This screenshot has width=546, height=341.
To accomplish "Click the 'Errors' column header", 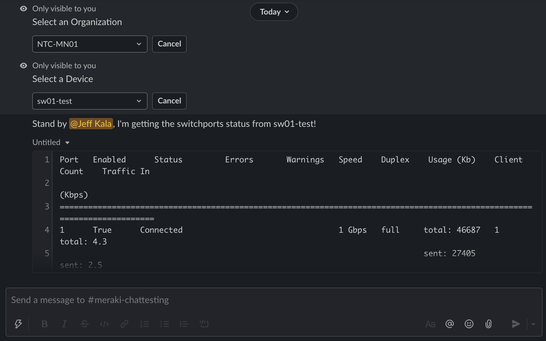I will pyautogui.click(x=239, y=160).
